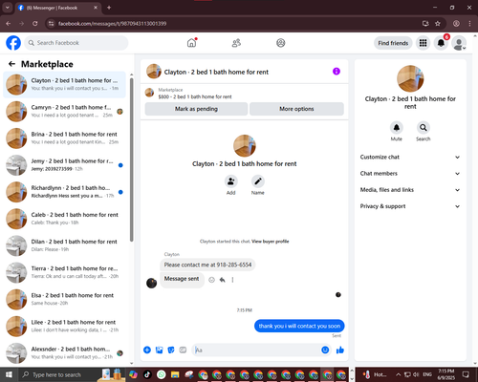Open Elsa conversation in list
This screenshot has height=382, width=478.
64,299
